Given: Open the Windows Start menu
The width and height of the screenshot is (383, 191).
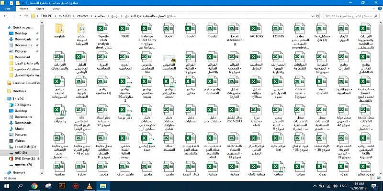Looking at the screenshot, I should pyautogui.click(x=7, y=186).
